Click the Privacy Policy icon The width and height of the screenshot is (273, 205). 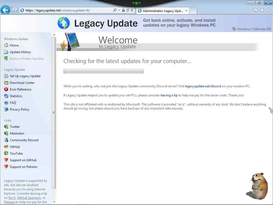pos(6,109)
